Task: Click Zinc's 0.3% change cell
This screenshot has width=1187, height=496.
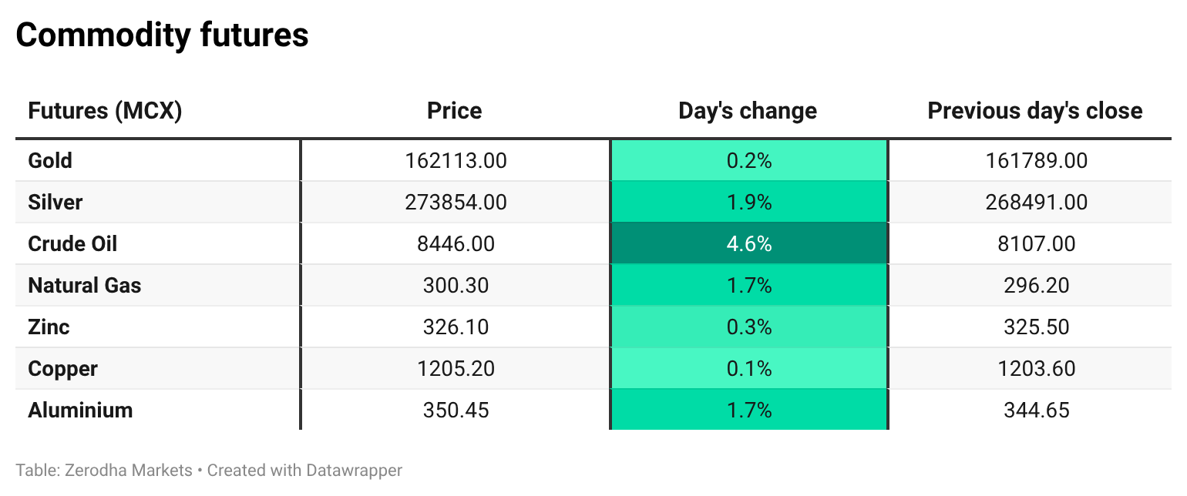Action: pos(748,327)
